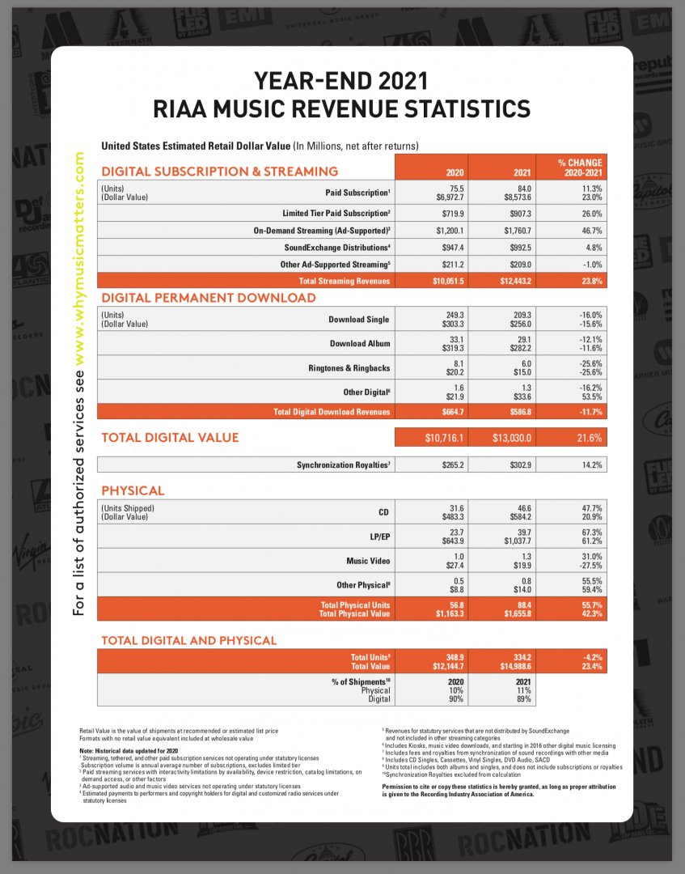Select the Ringtones & Ringbacks row label
This screenshot has height=874, width=685.
point(349,368)
